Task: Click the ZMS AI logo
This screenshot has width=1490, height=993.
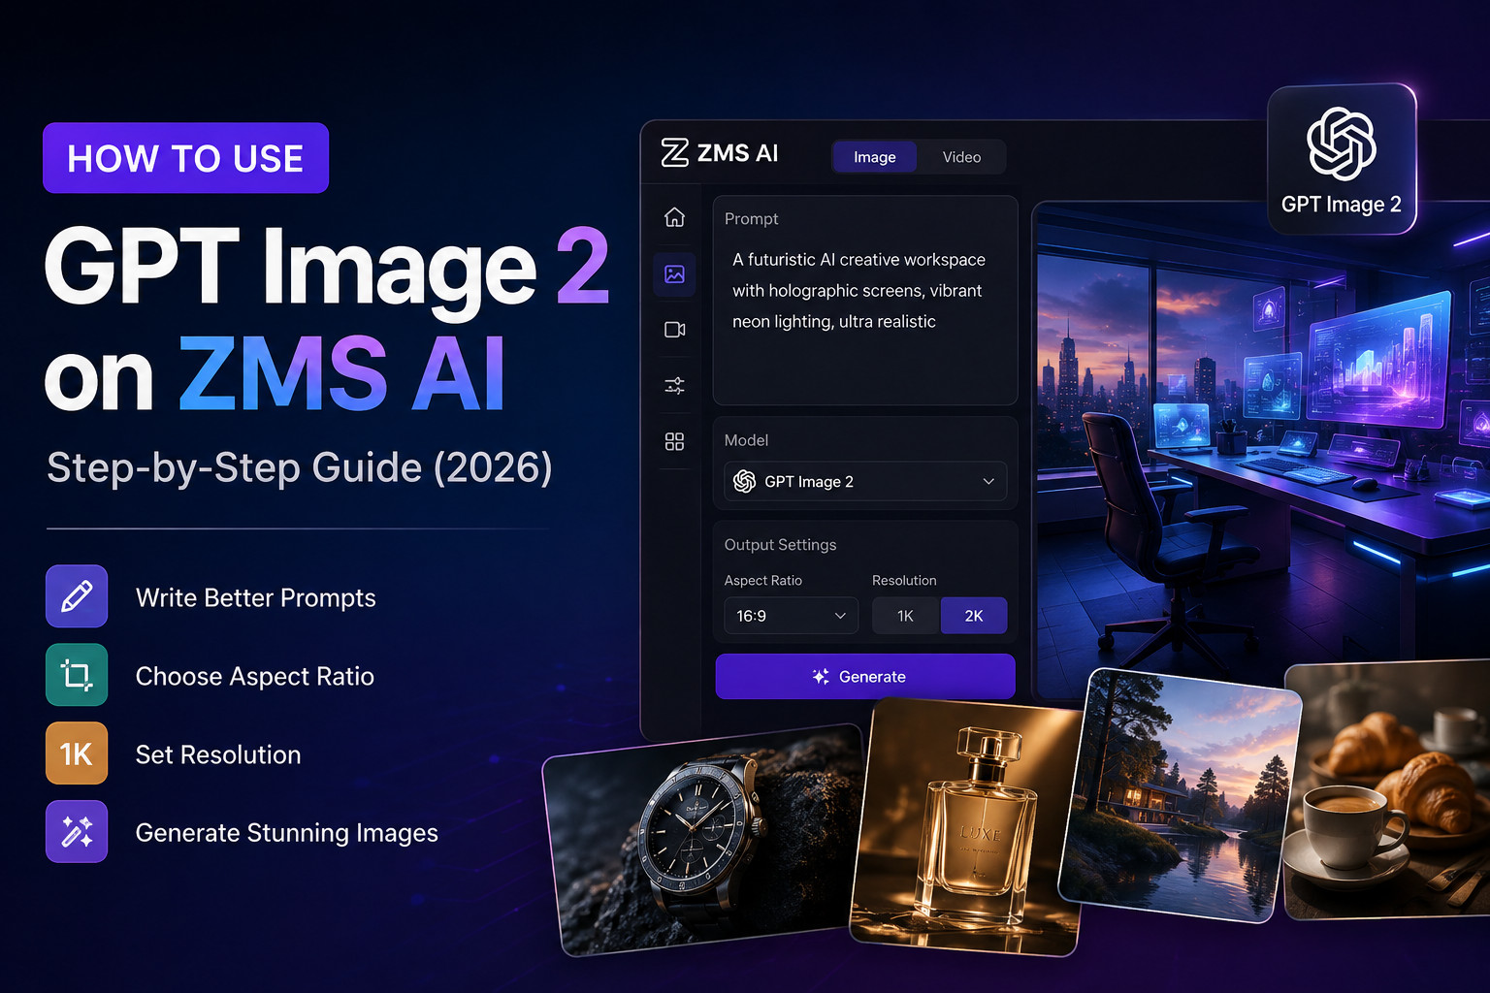Action: [719, 153]
